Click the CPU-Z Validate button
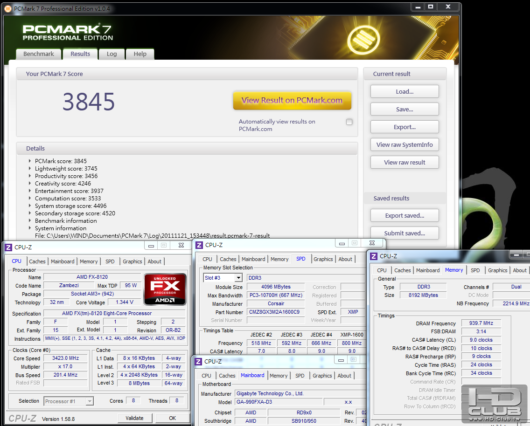Screen dimensions: 530x426 click(134, 418)
